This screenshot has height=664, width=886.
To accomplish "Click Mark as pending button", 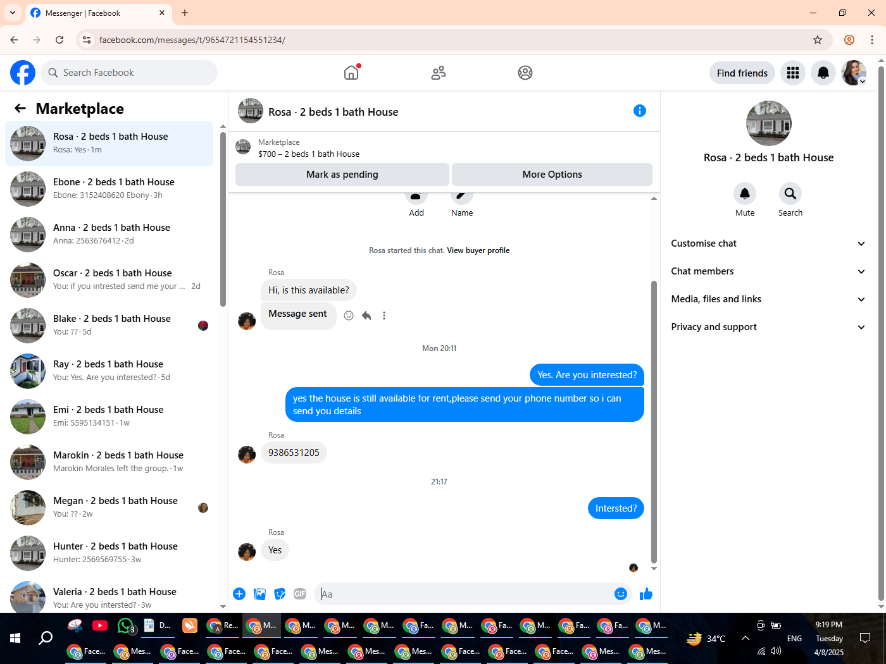I will [342, 175].
